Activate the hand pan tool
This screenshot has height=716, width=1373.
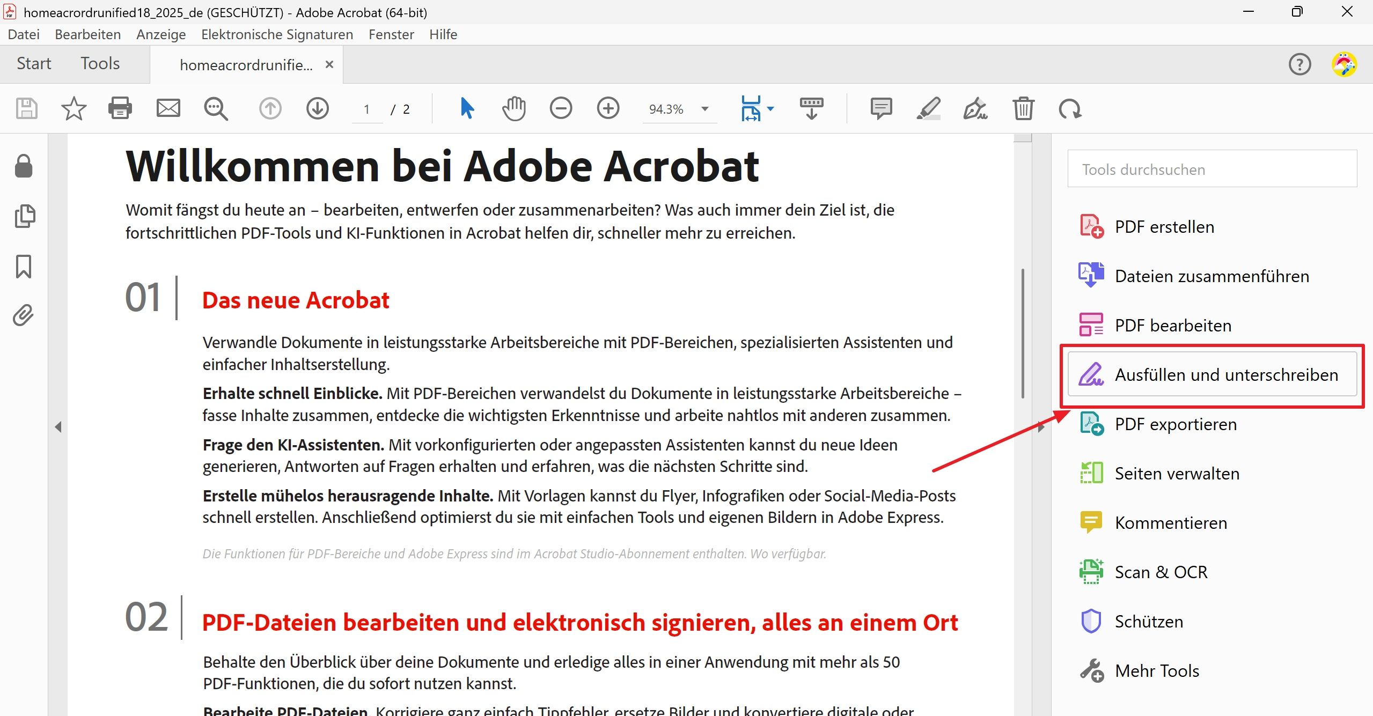(514, 108)
